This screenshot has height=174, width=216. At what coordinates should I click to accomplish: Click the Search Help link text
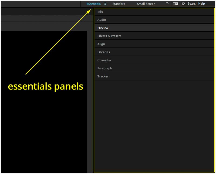(196, 4)
